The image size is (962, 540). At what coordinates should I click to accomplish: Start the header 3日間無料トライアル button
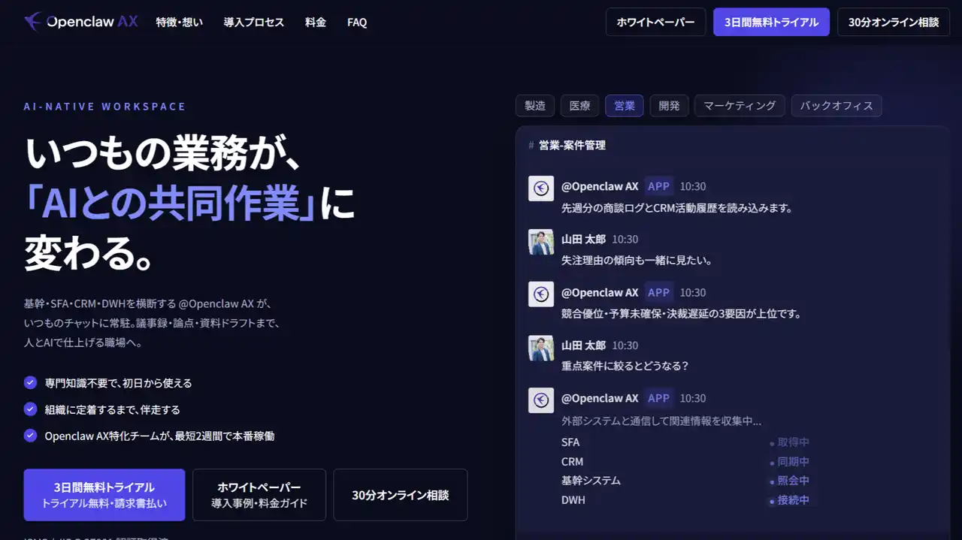pyautogui.click(x=771, y=22)
